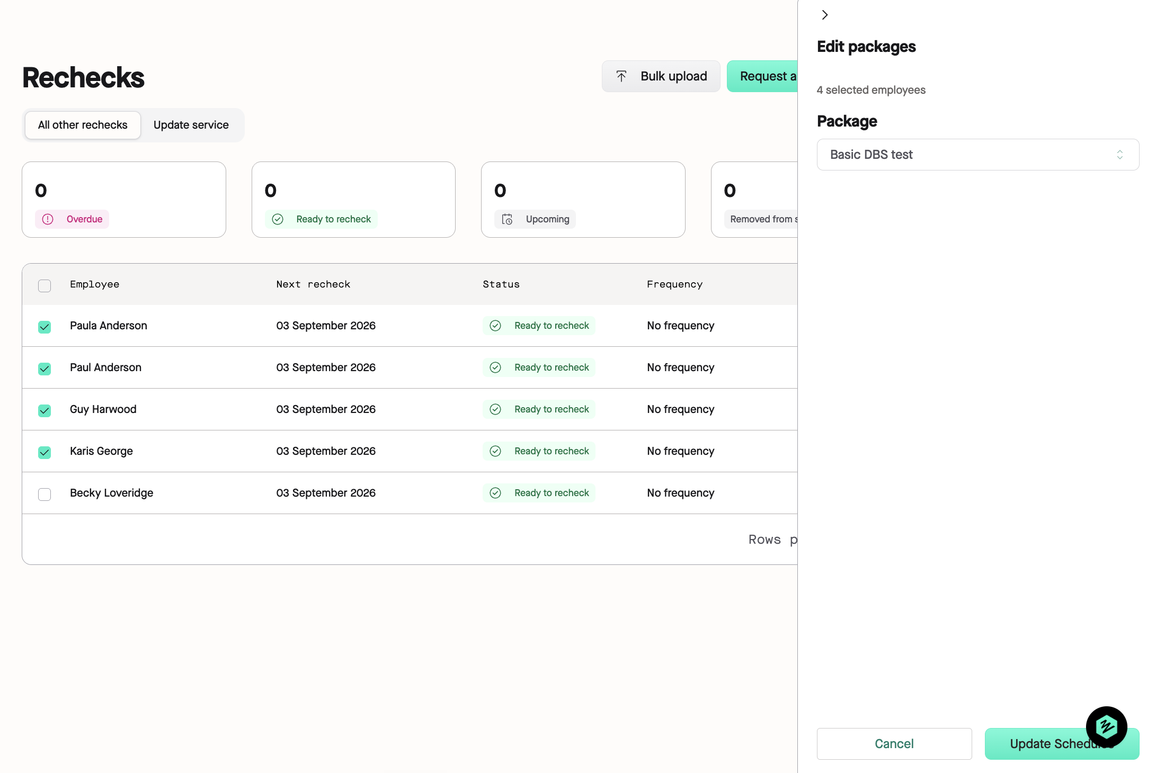
Task: Open the Ready to recheck summary card
Action: pos(353,200)
